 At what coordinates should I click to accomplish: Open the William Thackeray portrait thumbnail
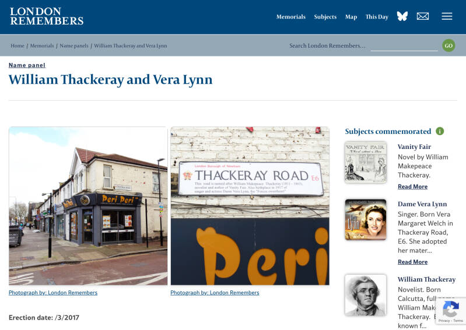coord(366,295)
